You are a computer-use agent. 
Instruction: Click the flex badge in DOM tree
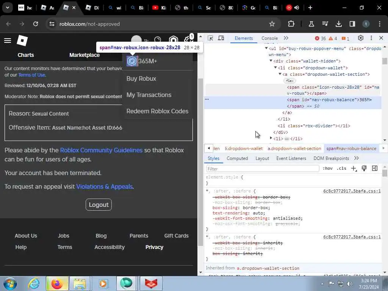pyautogui.click(x=289, y=81)
